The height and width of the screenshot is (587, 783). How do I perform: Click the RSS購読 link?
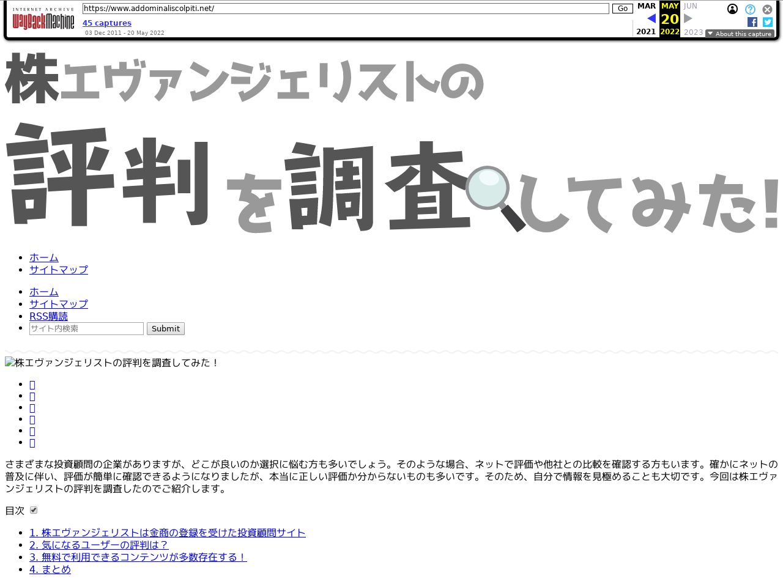(48, 316)
